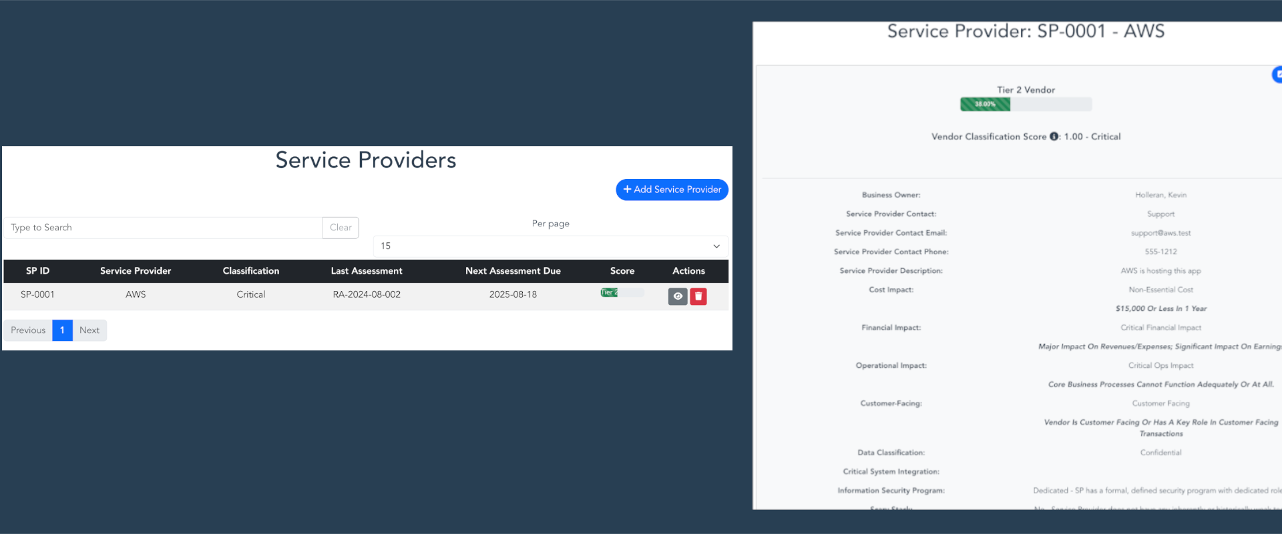Click the Non-Essential Cost value

click(1160, 290)
